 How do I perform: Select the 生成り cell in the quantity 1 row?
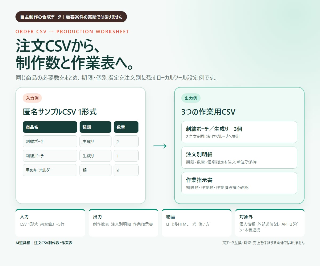pyautogui.click(x=95, y=156)
